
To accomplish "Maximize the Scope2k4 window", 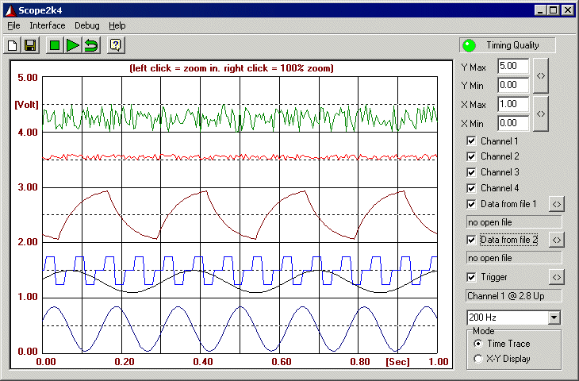I will pyautogui.click(x=553, y=10).
